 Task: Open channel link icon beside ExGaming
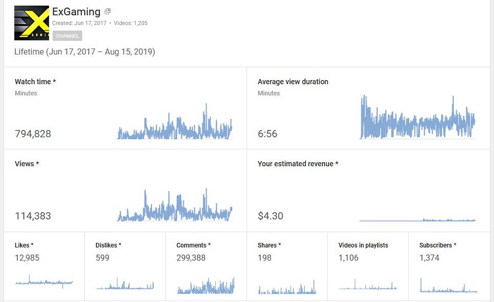point(108,12)
